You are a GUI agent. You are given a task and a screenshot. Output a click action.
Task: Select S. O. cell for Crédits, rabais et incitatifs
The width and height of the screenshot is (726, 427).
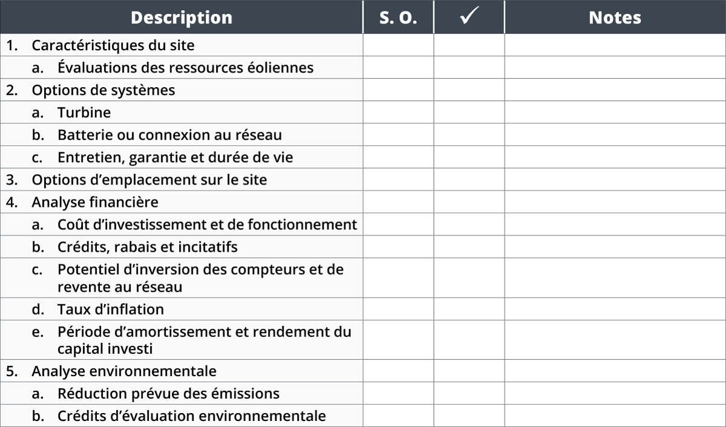tap(398, 247)
